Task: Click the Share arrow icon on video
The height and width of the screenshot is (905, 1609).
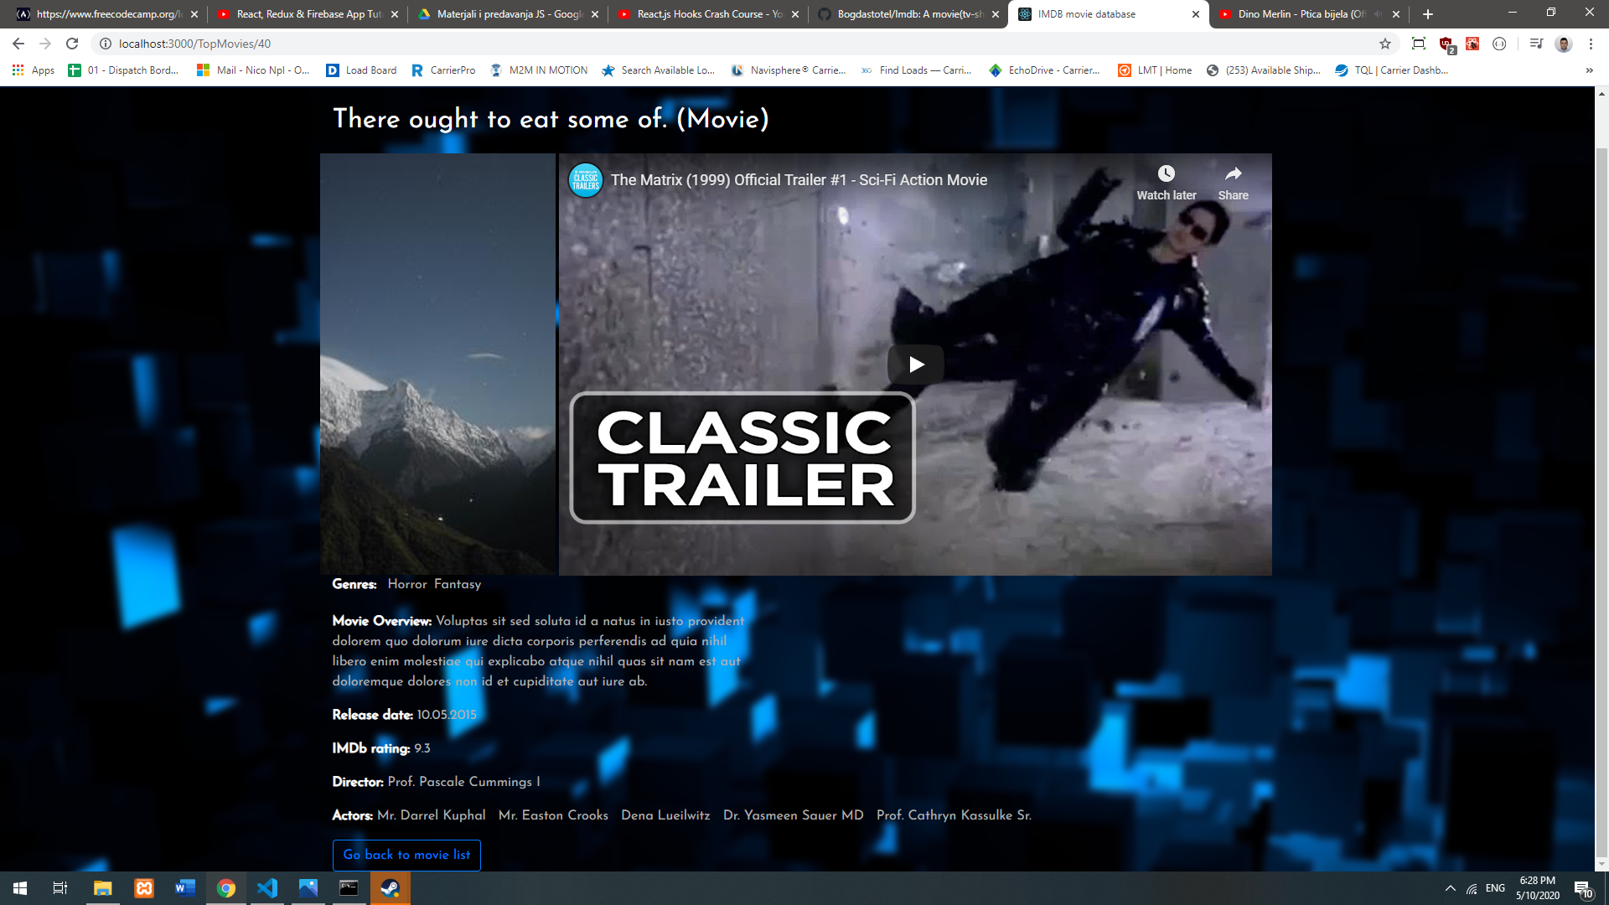Action: (x=1233, y=174)
